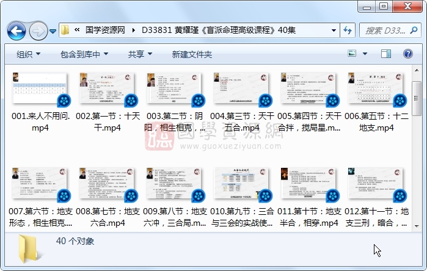Click file name 012.第十一节:地支三刑,暗合

[376, 217]
